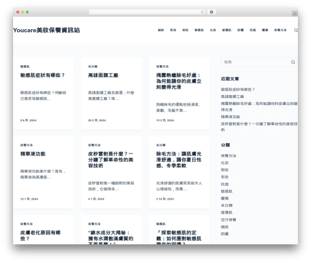Select 卸妝 in 分類 sidebar list

click(225, 170)
